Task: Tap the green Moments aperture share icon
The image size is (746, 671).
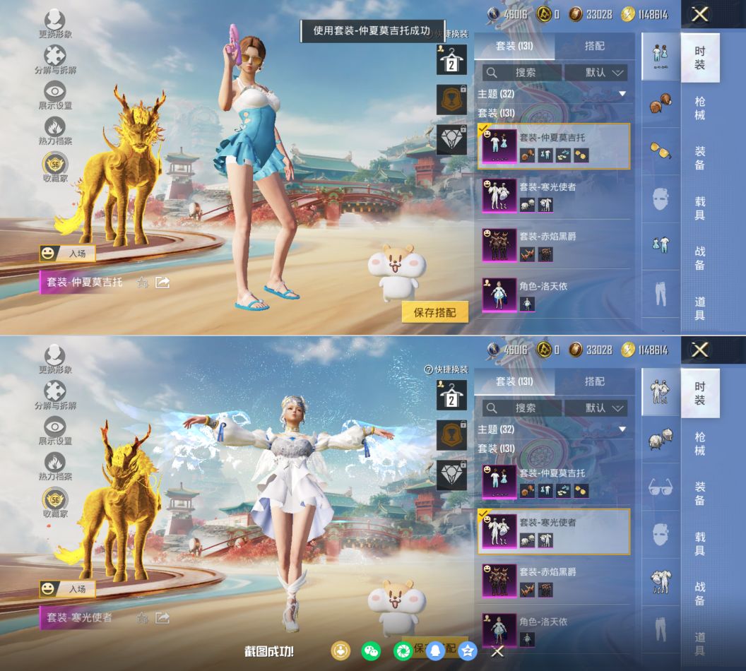Action: (403, 651)
